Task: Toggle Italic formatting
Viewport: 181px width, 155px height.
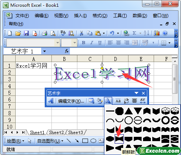Action: pyautogui.click(x=92, y=43)
